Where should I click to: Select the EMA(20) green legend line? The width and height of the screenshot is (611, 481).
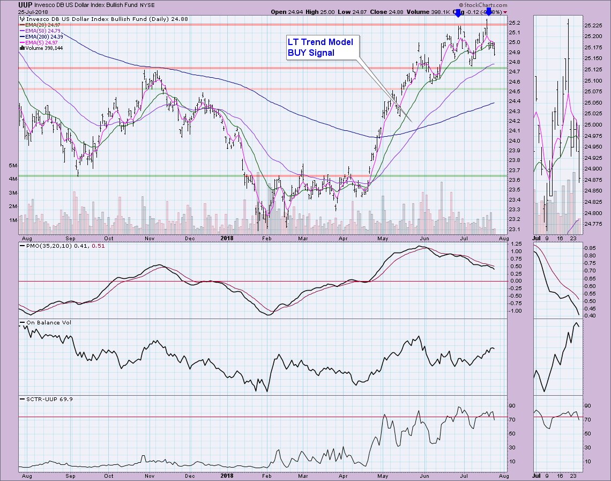[x=22, y=25]
